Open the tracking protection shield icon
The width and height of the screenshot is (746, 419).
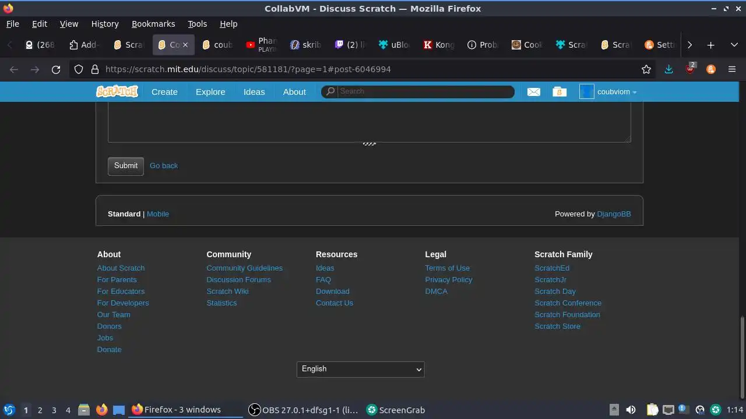click(x=79, y=69)
